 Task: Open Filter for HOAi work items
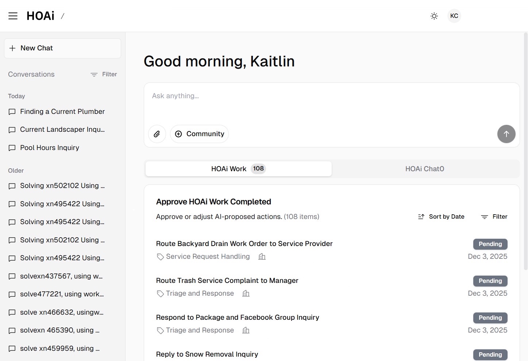[494, 217]
